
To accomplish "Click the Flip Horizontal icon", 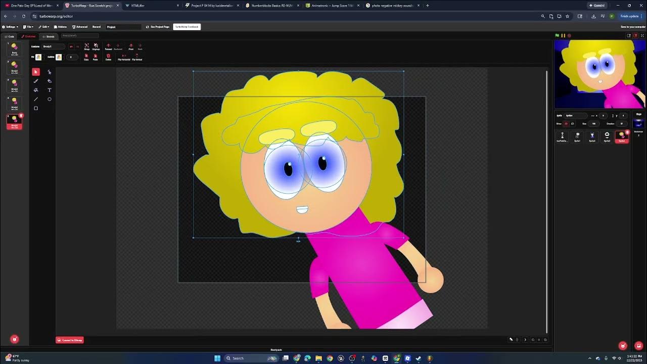I will pyautogui.click(x=124, y=57).
